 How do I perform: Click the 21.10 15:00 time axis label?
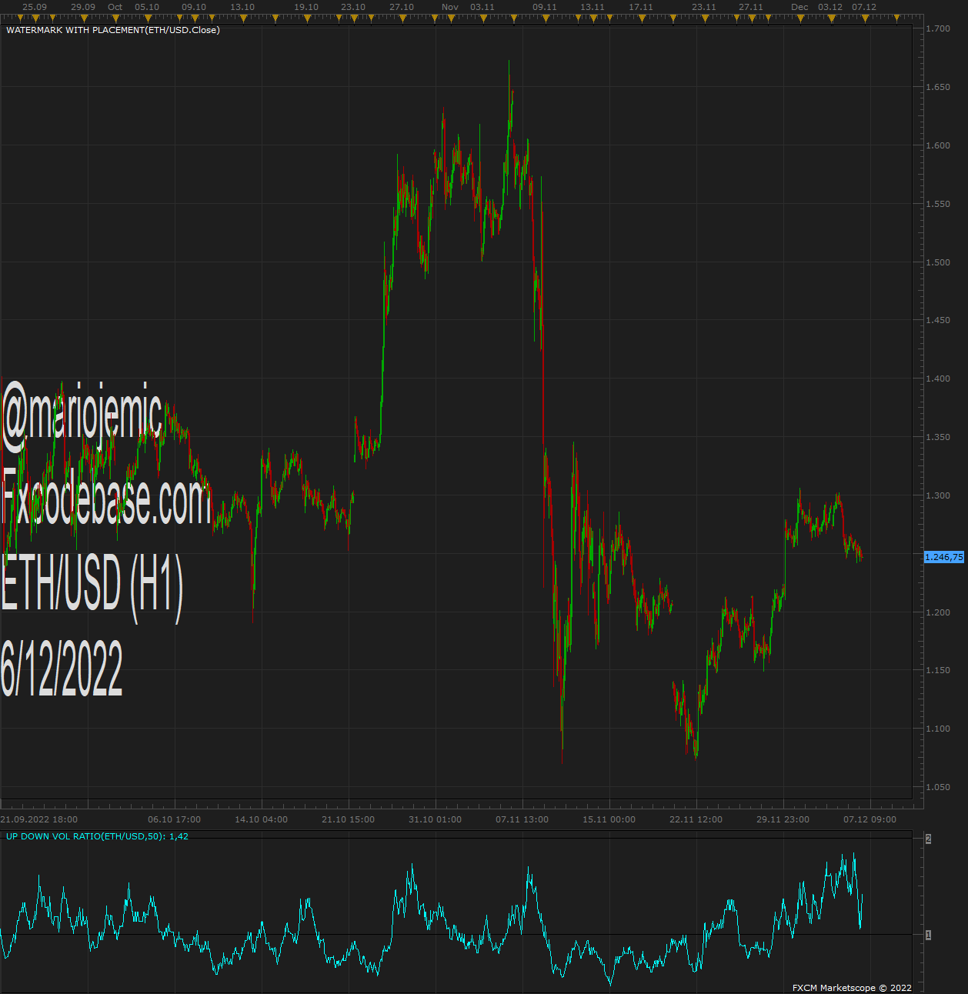pos(349,819)
